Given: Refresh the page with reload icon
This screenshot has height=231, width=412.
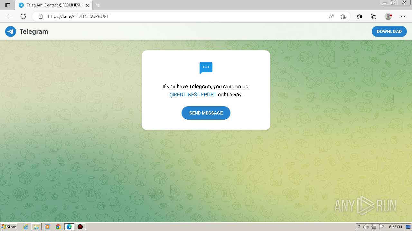Looking at the screenshot, I should click(23, 16).
